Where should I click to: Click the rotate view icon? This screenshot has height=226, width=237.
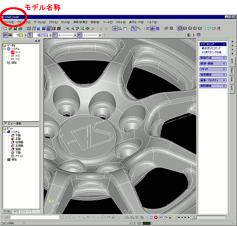(x=78, y=28)
